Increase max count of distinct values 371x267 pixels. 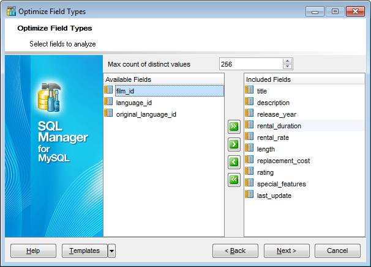click(x=288, y=61)
